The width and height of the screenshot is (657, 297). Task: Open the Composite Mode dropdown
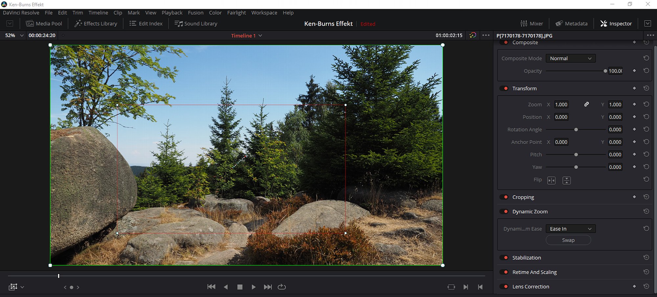coord(570,58)
